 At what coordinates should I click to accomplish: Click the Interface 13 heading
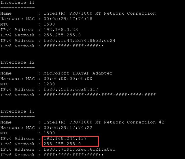point(18,111)
